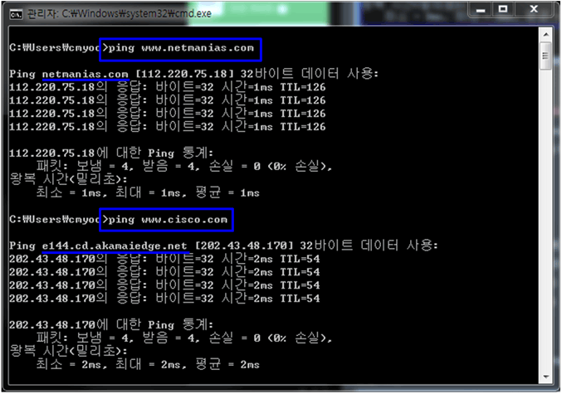The height and width of the screenshot is (394, 562).
Task: Click the scrollbar down arrow
Action: [x=546, y=377]
